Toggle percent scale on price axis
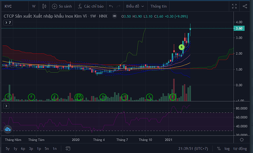 click(219, 149)
